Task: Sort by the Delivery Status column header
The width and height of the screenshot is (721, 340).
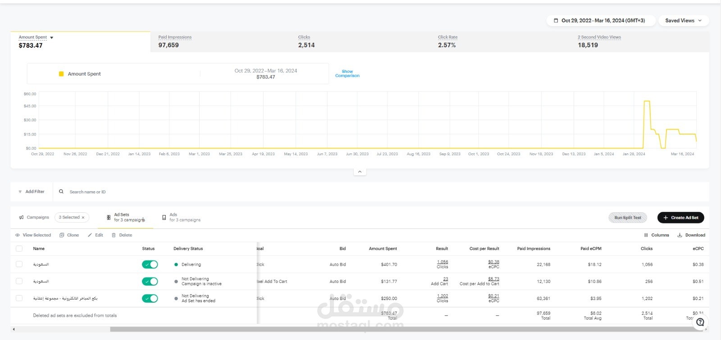Action: click(x=188, y=249)
